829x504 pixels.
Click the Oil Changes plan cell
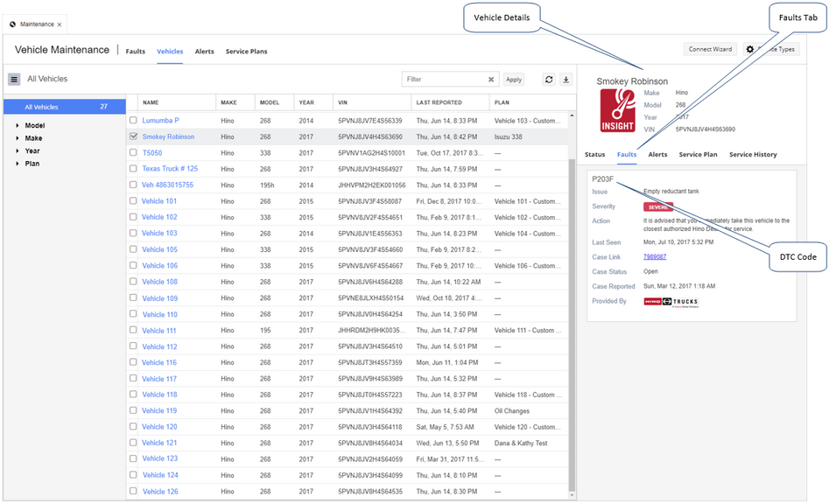pos(512,410)
